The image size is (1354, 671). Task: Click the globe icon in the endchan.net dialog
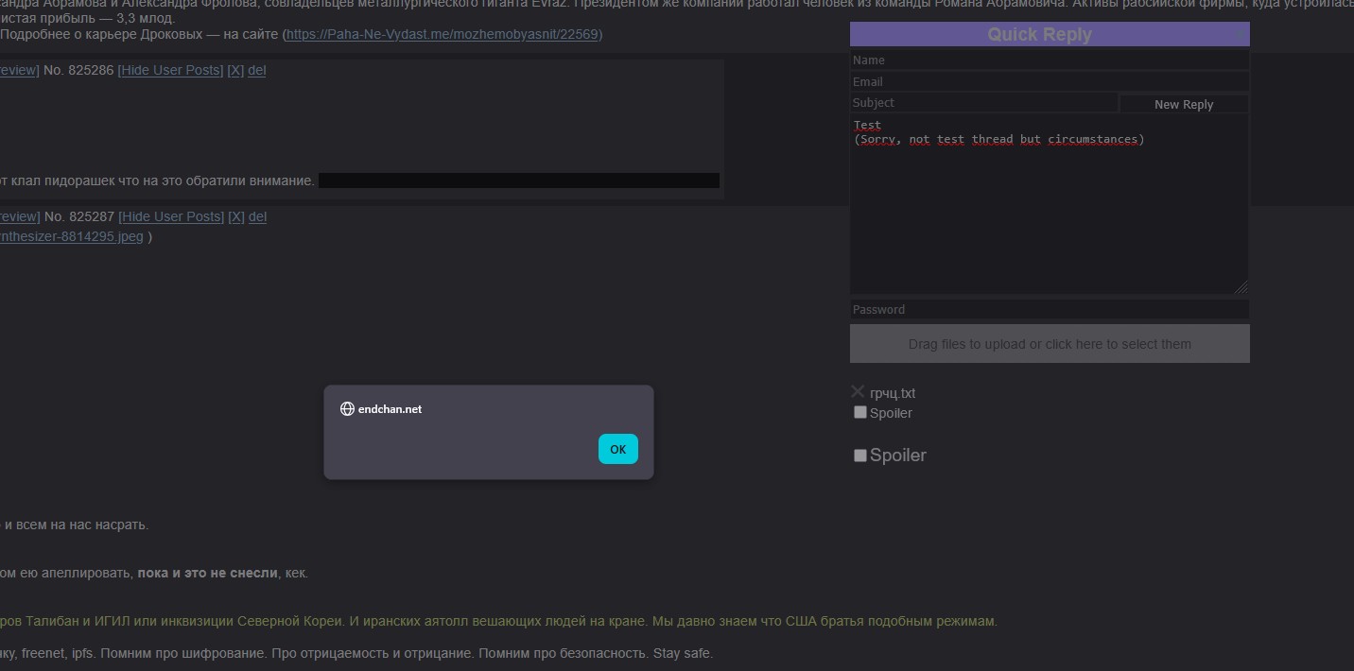(x=347, y=409)
